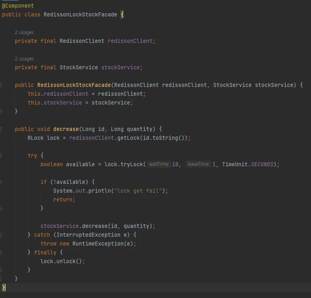Click the RedissonLockStockFacade constructor name

pyautogui.click(x=74, y=85)
